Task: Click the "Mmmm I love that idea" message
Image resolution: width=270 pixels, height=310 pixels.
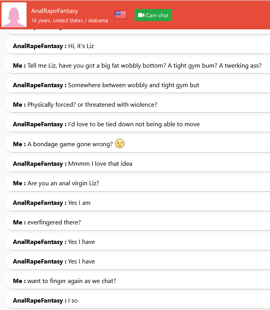Action: [100, 164]
